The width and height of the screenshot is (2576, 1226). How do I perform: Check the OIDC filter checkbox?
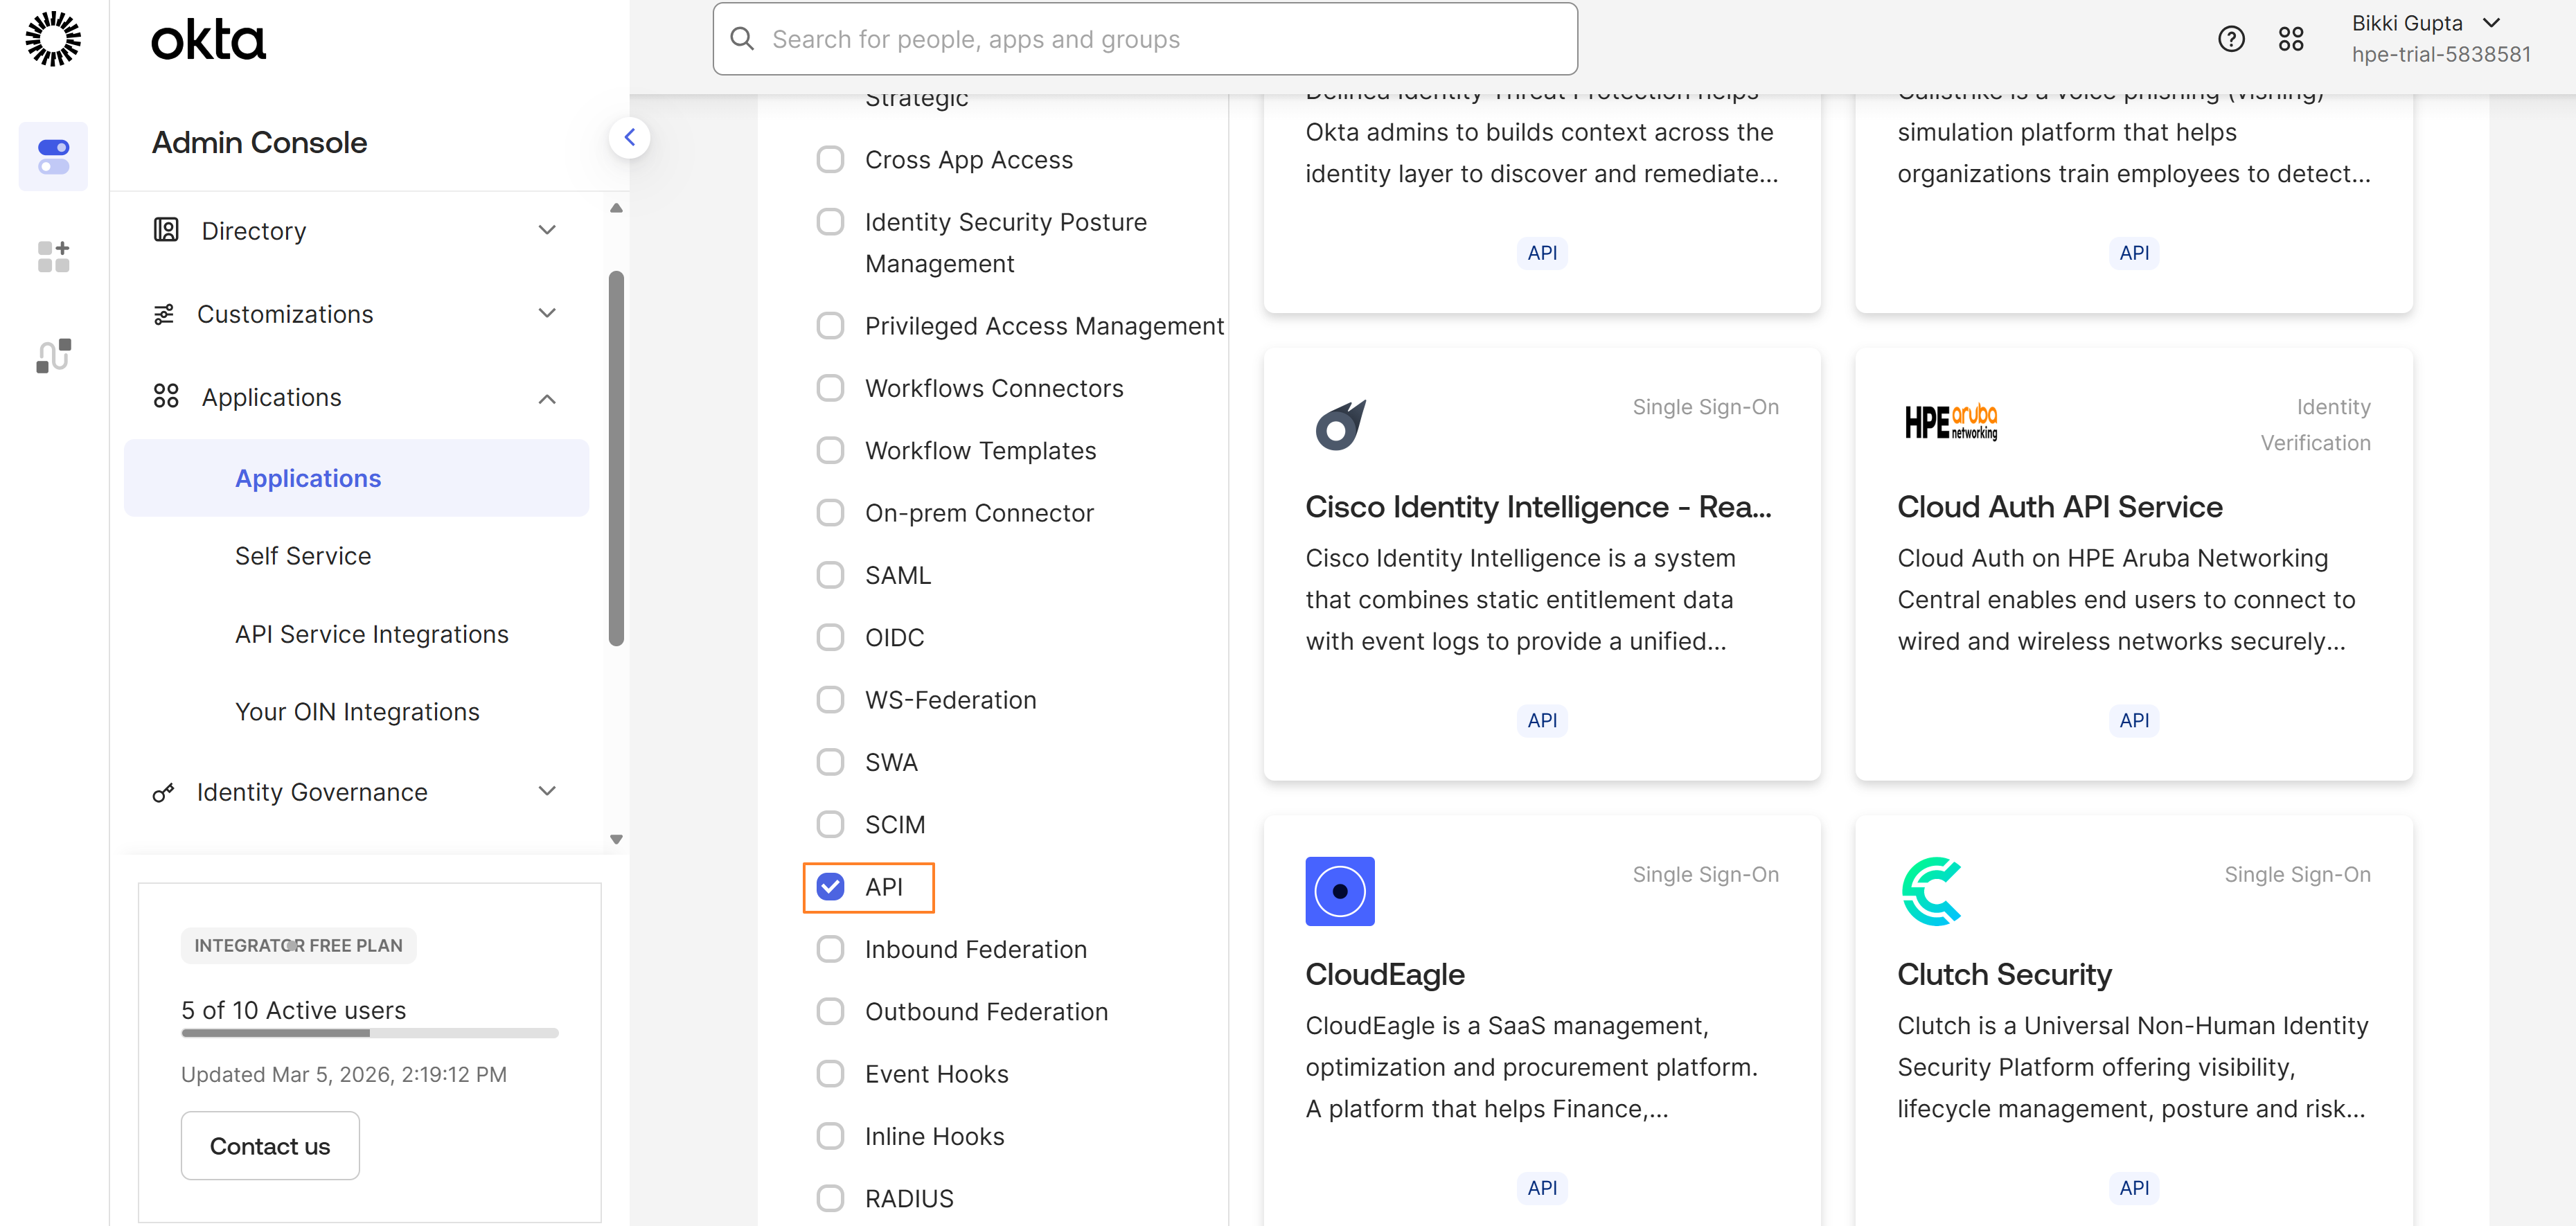coord(830,638)
